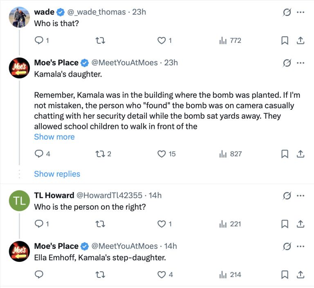The width and height of the screenshot is (314, 288).
Task: Share TL Howard's tweet
Action: (x=300, y=224)
